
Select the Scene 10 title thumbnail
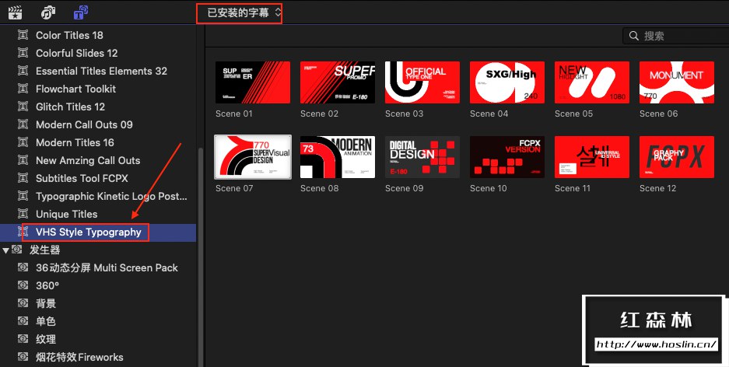[507, 157]
